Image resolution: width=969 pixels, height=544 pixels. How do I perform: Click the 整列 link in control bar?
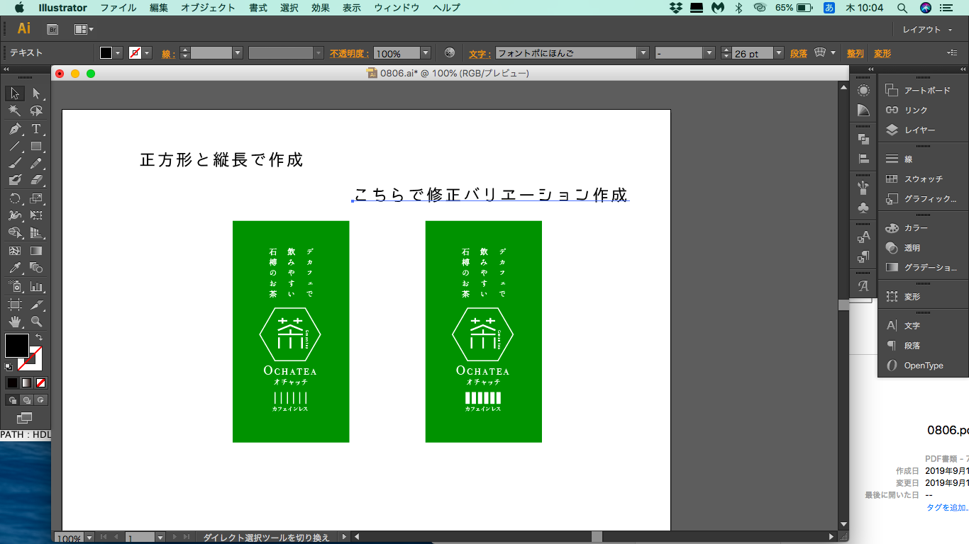pyautogui.click(x=856, y=53)
